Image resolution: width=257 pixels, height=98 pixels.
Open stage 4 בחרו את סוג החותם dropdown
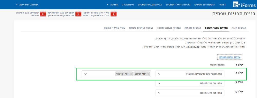[x=190, y=93]
